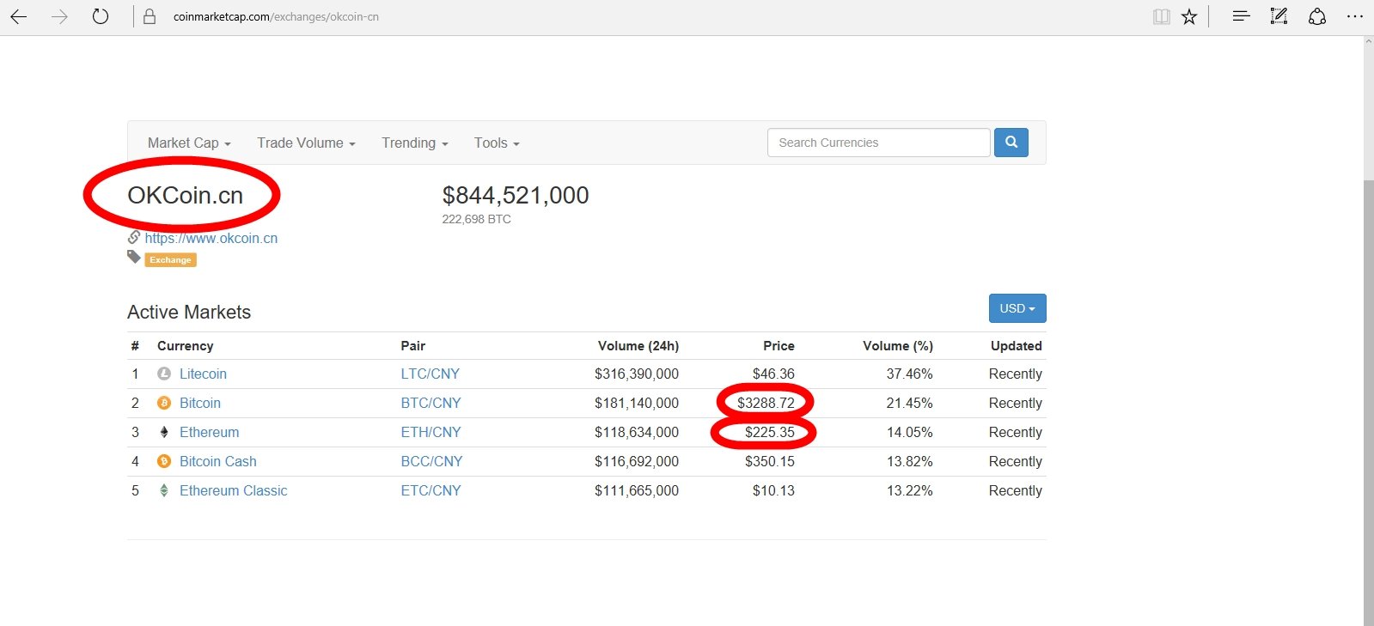1374x626 pixels.
Task: Open the Bitcoin currency link
Action: point(200,403)
